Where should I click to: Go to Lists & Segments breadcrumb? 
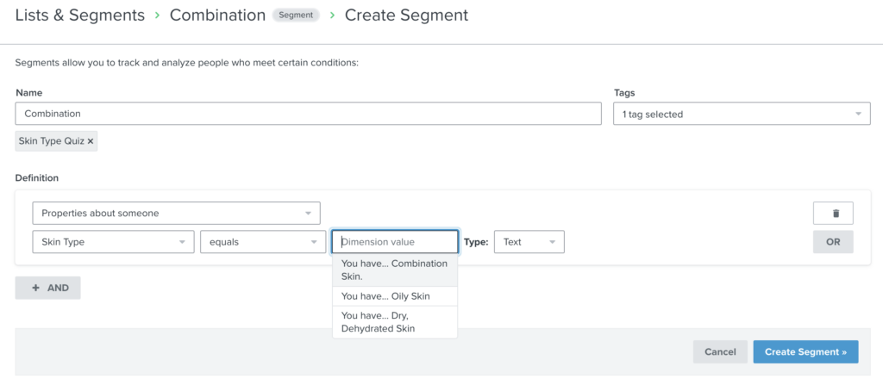(80, 16)
